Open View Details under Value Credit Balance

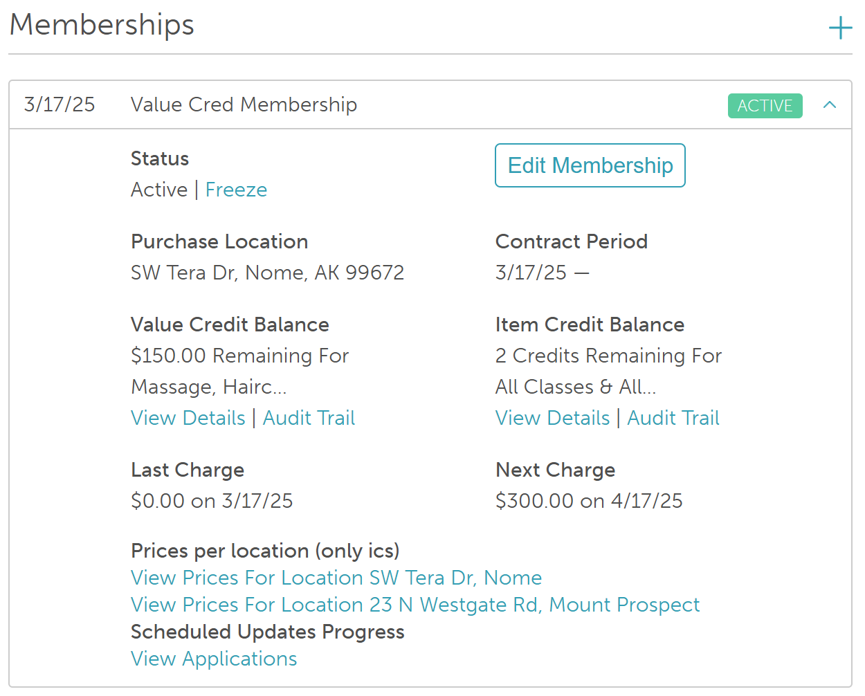point(188,418)
